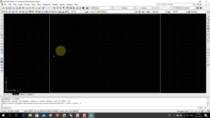Open the text style Standard dropdown
210x118 pixels.
(158, 12)
